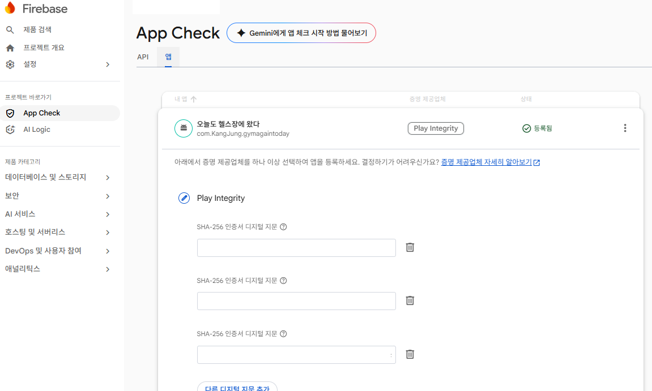Viewport: 652px width, 391px height.
Task: Click package name com.KangJung.gymagaintoday
Action: 243,134
